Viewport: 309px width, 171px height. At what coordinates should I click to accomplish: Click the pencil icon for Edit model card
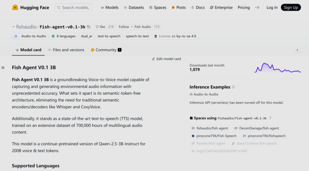tap(154, 59)
